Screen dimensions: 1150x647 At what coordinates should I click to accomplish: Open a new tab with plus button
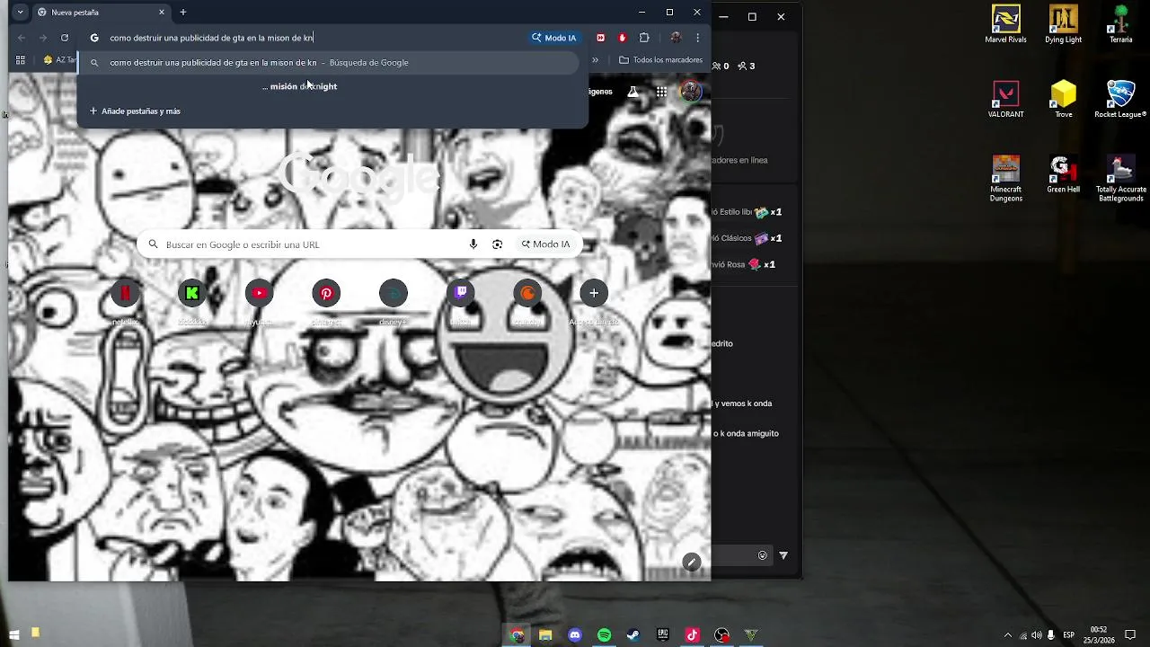[x=183, y=13]
